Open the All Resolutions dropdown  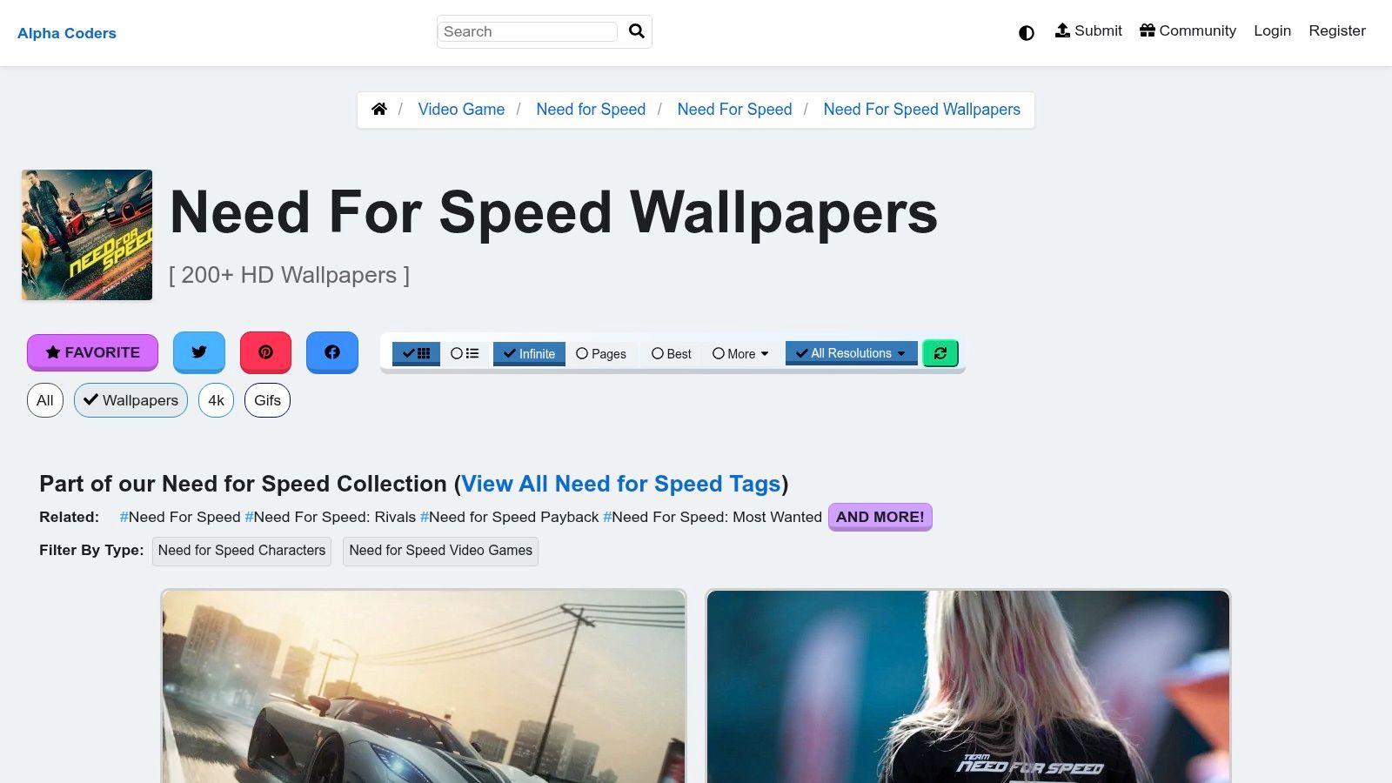(851, 353)
